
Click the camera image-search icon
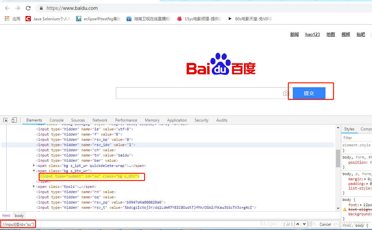click(286, 93)
